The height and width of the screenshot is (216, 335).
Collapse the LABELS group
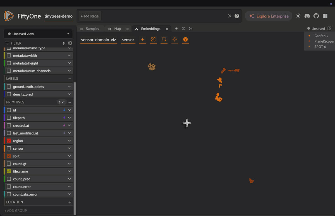(x=70, y=79)
